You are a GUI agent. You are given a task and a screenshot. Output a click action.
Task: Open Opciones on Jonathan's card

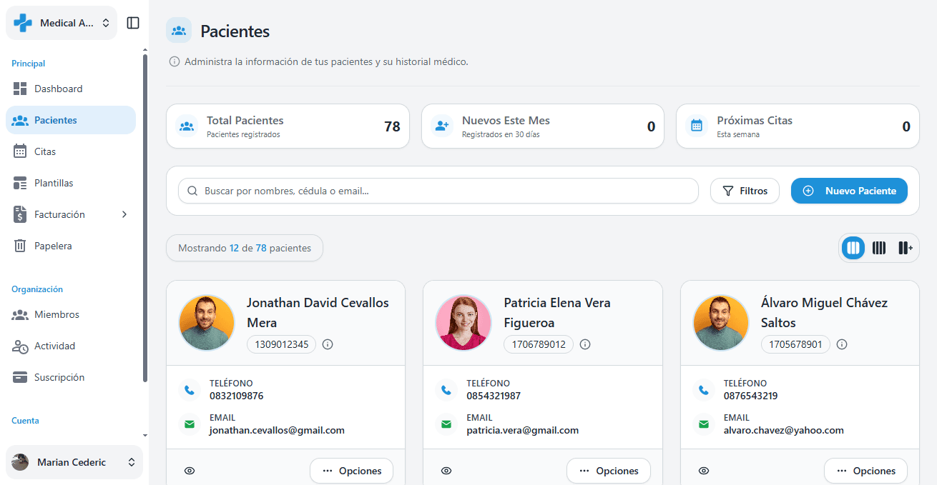pyautogui.click(x=351, y=471)
